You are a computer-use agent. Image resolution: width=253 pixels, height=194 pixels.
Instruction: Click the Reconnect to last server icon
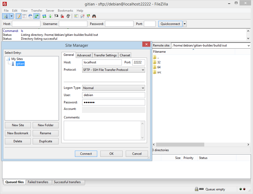coord(68,16)
